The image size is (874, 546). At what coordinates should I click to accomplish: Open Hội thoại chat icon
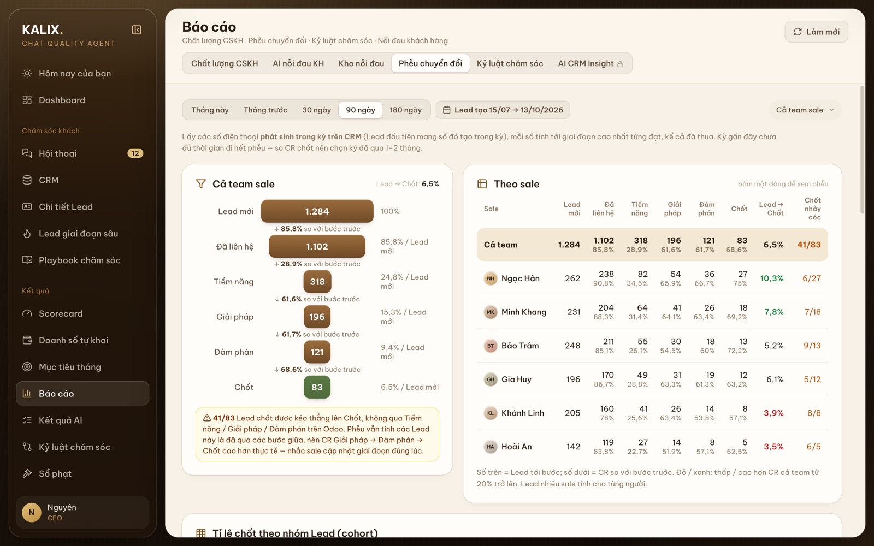[x=27, y=153]
